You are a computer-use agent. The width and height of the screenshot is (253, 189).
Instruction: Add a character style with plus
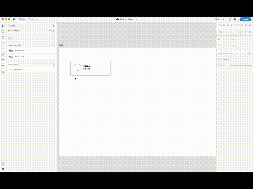53,45
